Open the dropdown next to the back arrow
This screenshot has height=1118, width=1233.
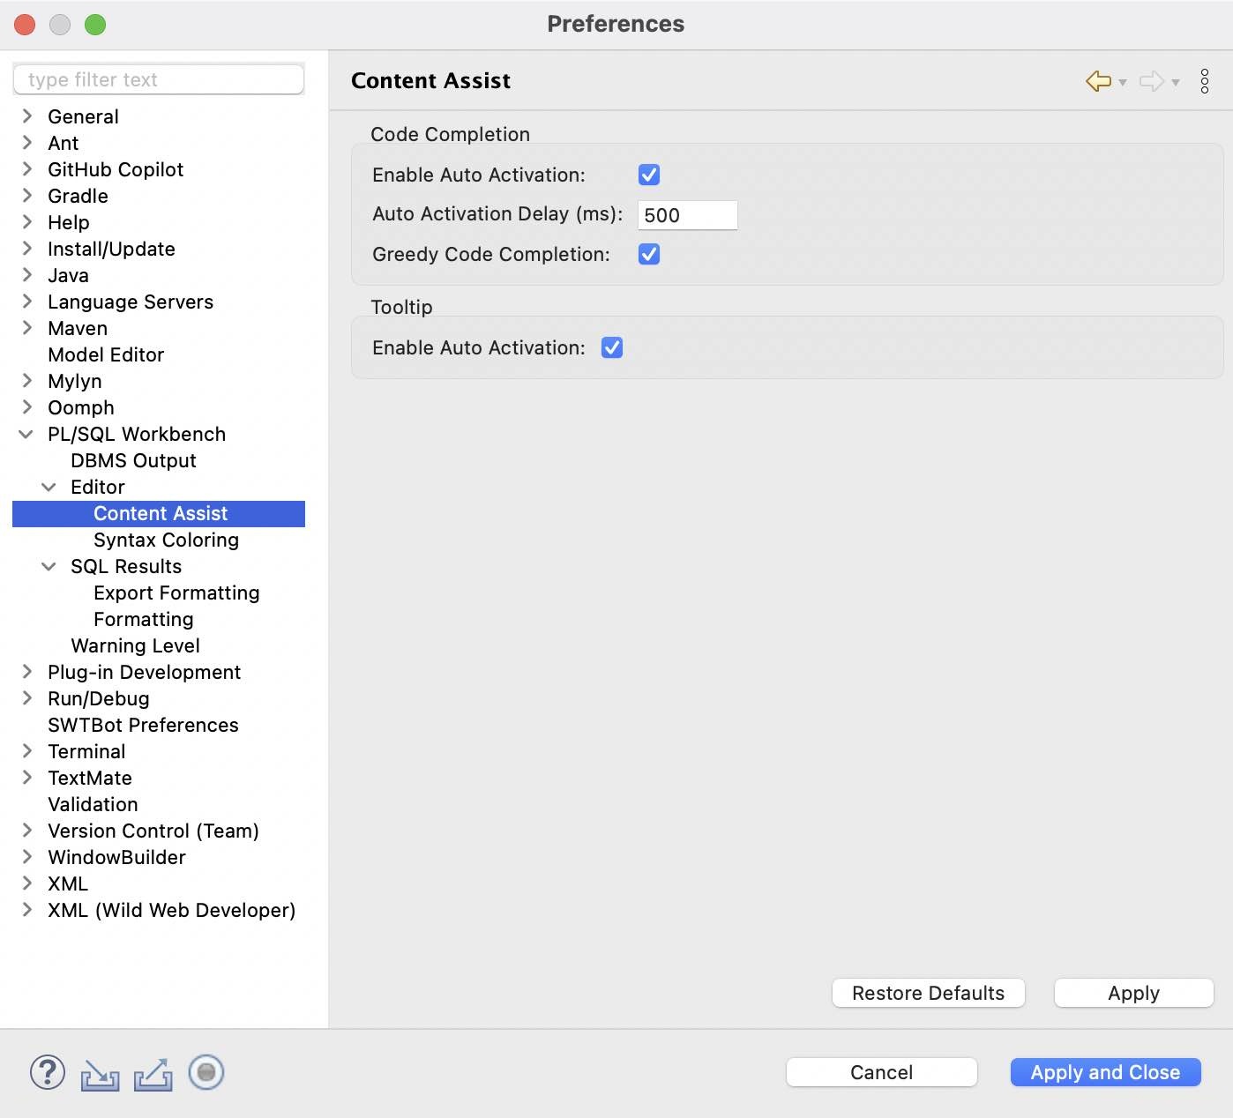coord(1123,84)
